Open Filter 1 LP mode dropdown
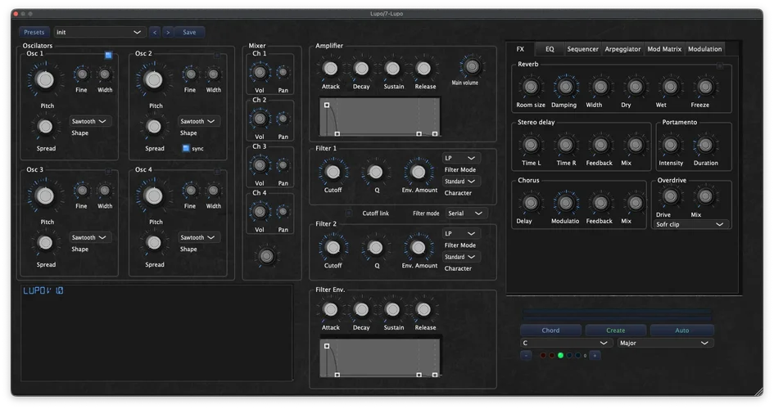Viewport: 774px width, 409px height. point(460,158)
